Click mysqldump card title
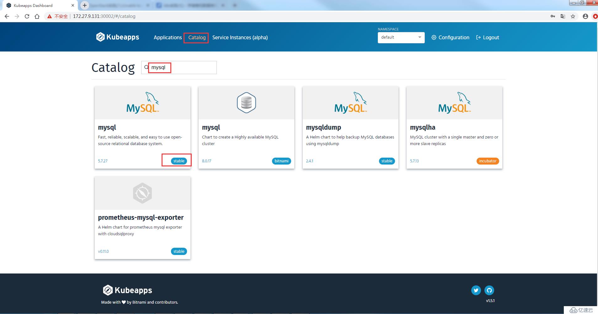 tap(323, 127)
